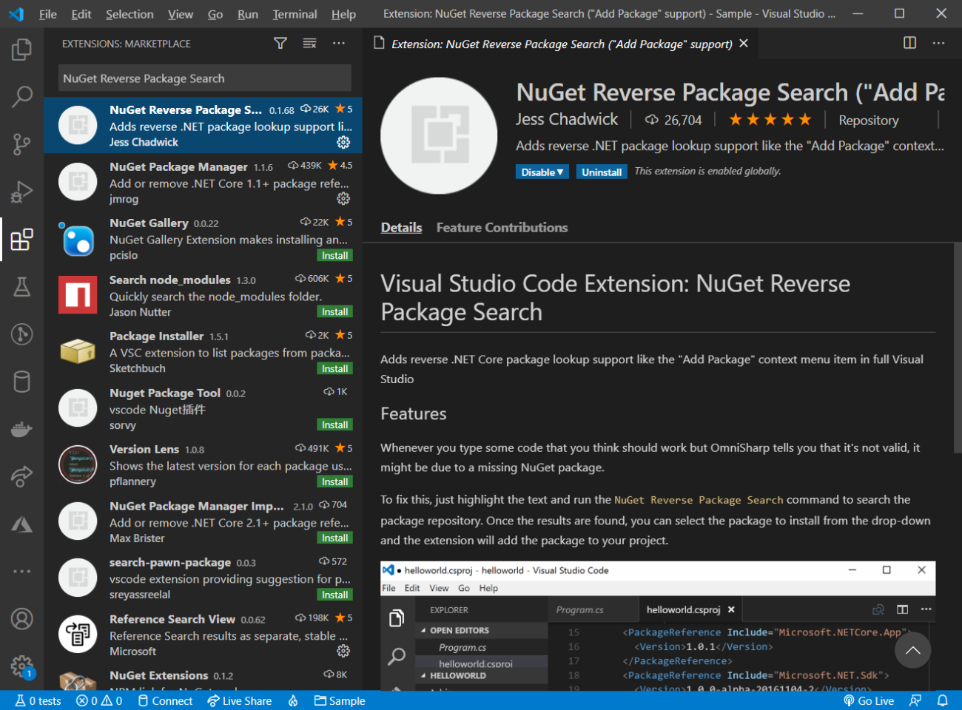Select Version Lens extension entry

pyautogui.click(x=203, y=464)
